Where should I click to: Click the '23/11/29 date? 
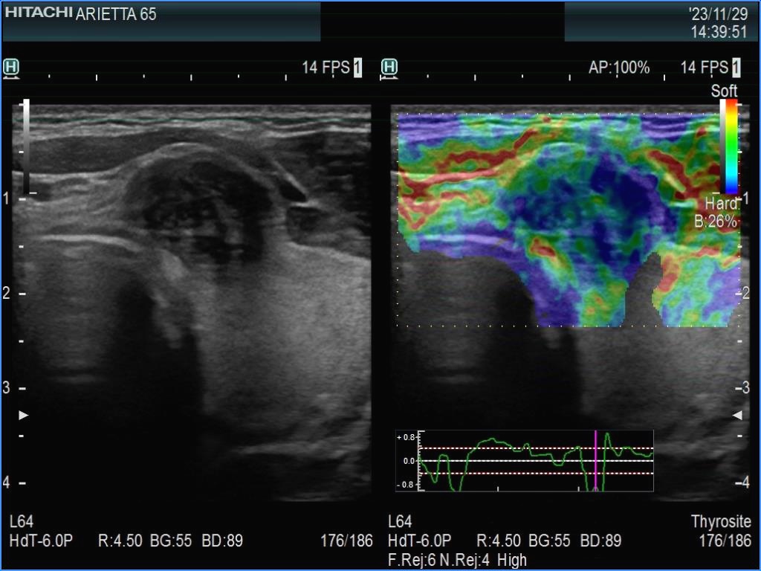tap(719, 13)
